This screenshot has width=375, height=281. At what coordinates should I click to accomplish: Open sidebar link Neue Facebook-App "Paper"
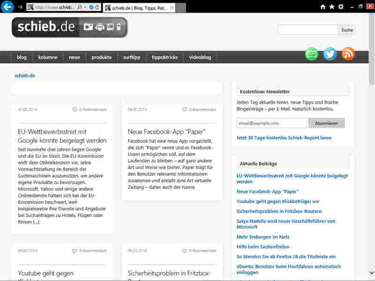click(x=267, y=192)
